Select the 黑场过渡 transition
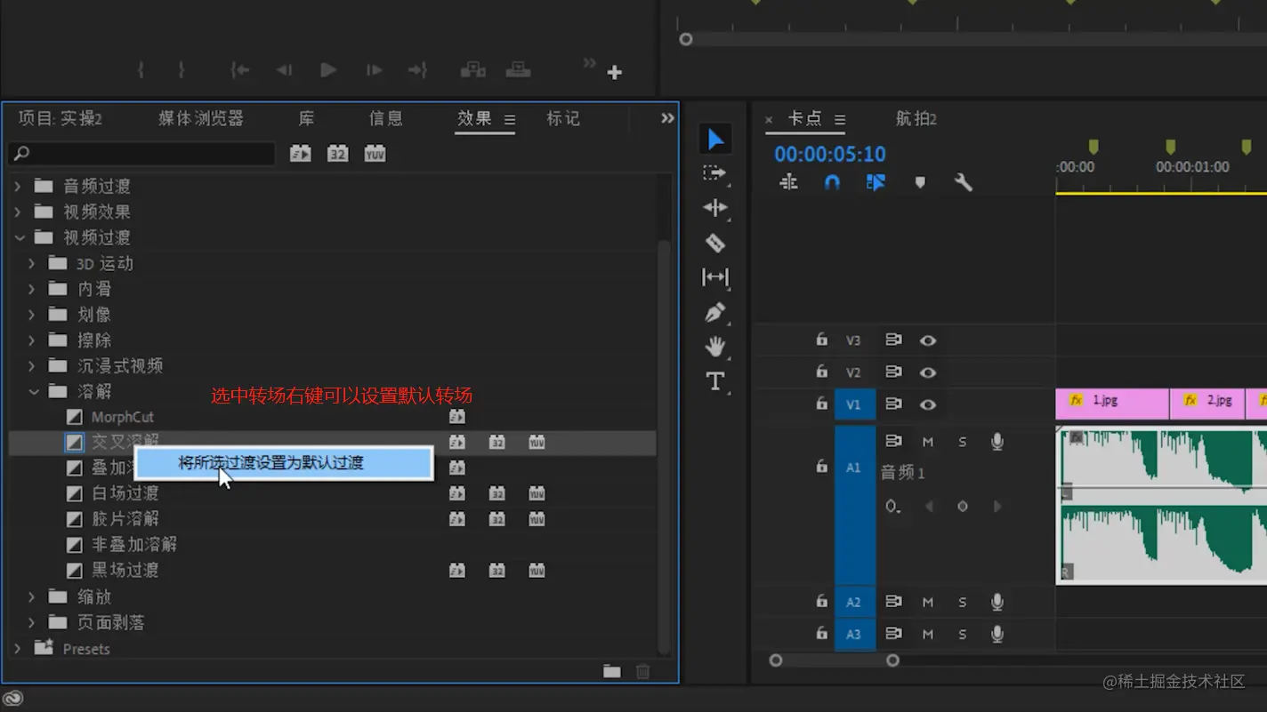The height and width of the screenshot is (712, 1267). (x=125, y=571)
